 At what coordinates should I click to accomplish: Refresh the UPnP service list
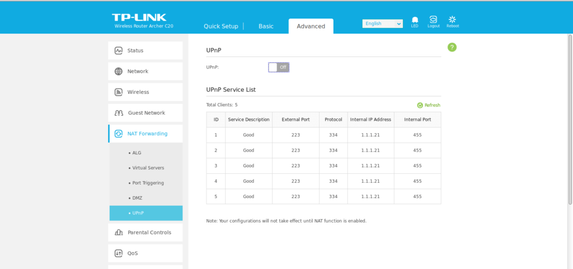tap(429, 105)
